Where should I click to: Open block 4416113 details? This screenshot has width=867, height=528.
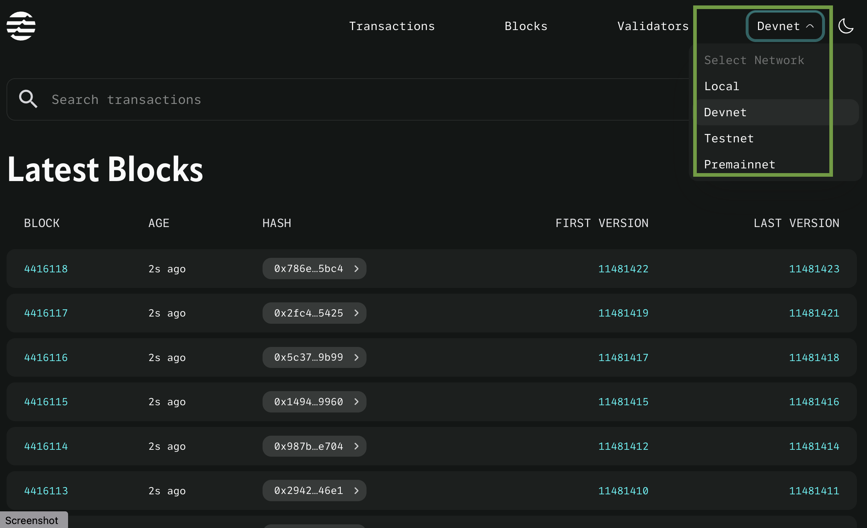click(46, 491)
